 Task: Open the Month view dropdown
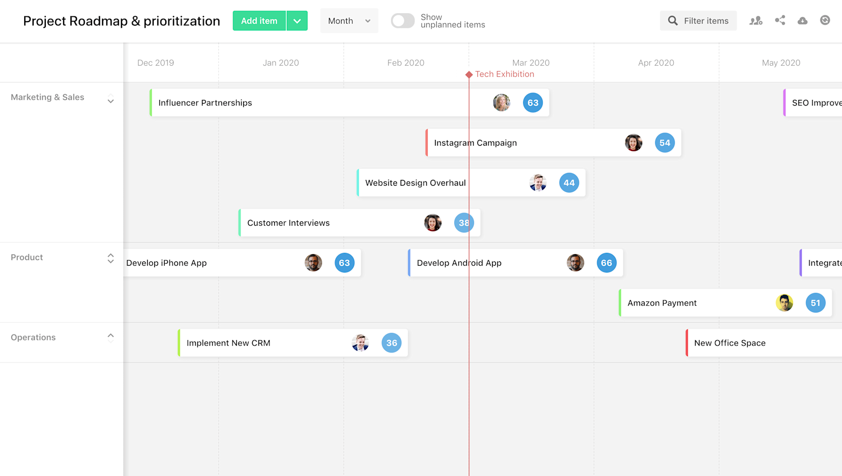348,21
